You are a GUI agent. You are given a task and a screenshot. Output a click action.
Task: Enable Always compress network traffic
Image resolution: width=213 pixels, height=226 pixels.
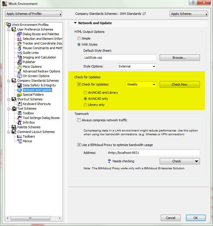[x=79, y=120]
